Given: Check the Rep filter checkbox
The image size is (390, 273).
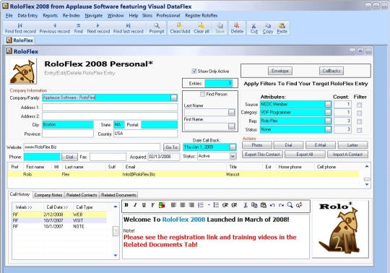Looking at the screenshot, I should (x=359, y=122).
